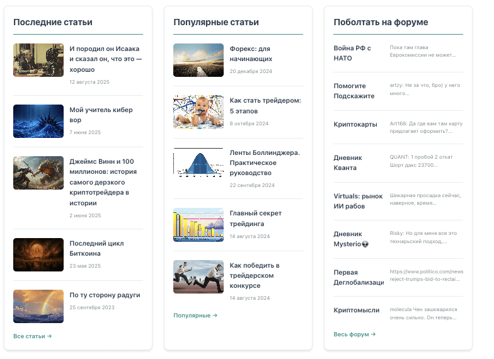The width and height of the screenshot is (494, 359).
Task: Open the Популярные arrow link
Action: 195,316
